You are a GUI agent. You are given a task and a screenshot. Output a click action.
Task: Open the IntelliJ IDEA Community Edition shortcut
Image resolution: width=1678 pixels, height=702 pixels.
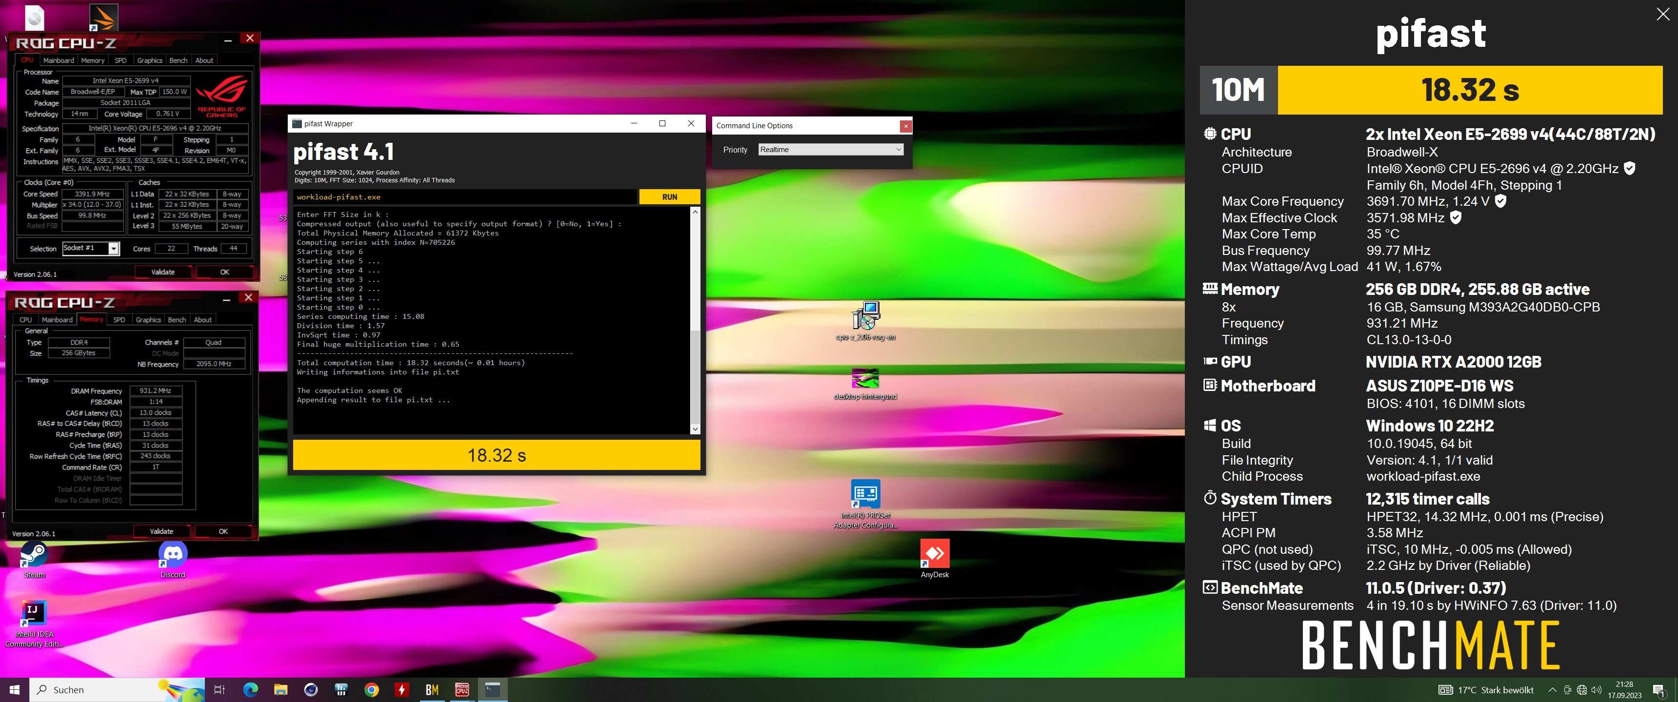34,624
